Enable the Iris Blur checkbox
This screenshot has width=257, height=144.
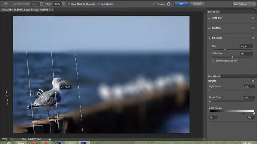click(253, 28)
